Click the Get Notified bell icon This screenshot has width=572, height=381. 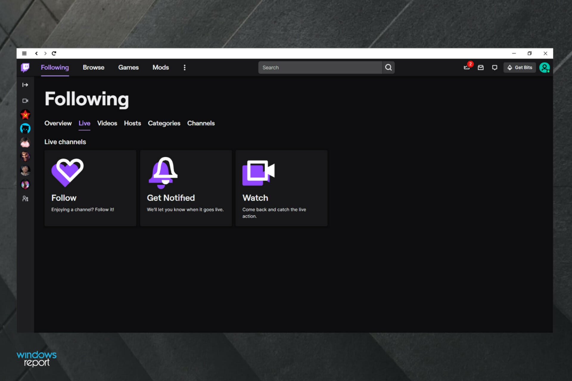tap(163, 173)
